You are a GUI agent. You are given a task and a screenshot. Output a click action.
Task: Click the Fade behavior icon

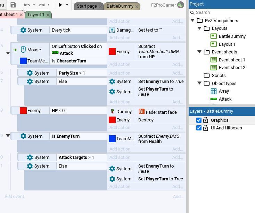tap(142, 111)
